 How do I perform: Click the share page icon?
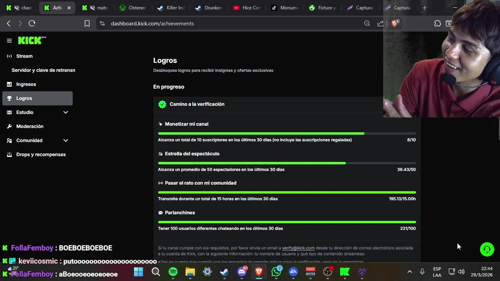coord(380,23)
